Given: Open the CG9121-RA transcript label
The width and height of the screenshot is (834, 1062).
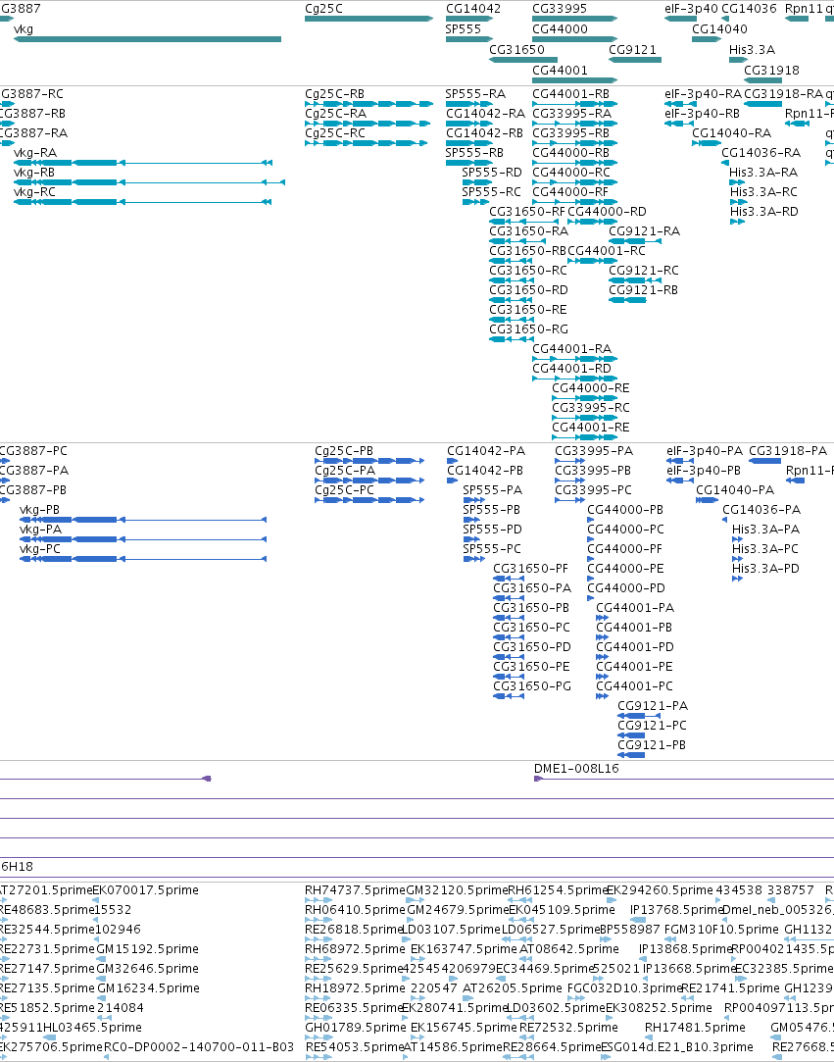Looking at the screenshot, I should [645, 231].
